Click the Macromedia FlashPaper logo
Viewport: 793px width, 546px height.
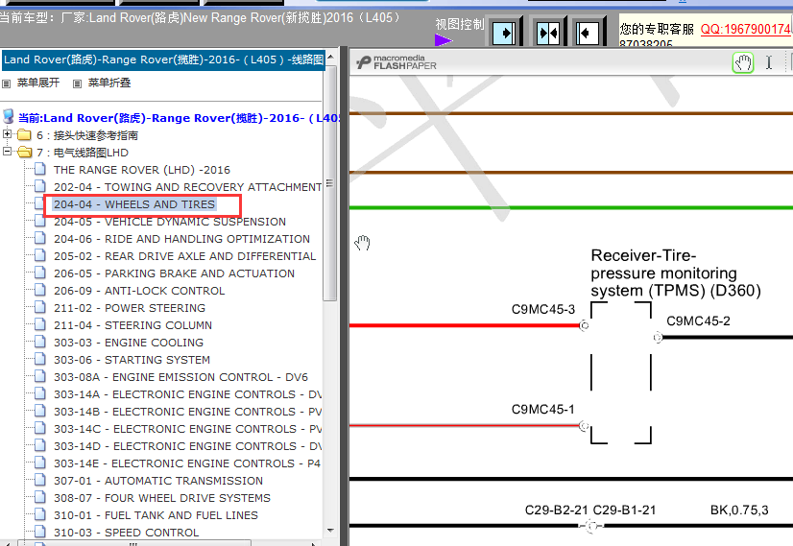(396, 62)
